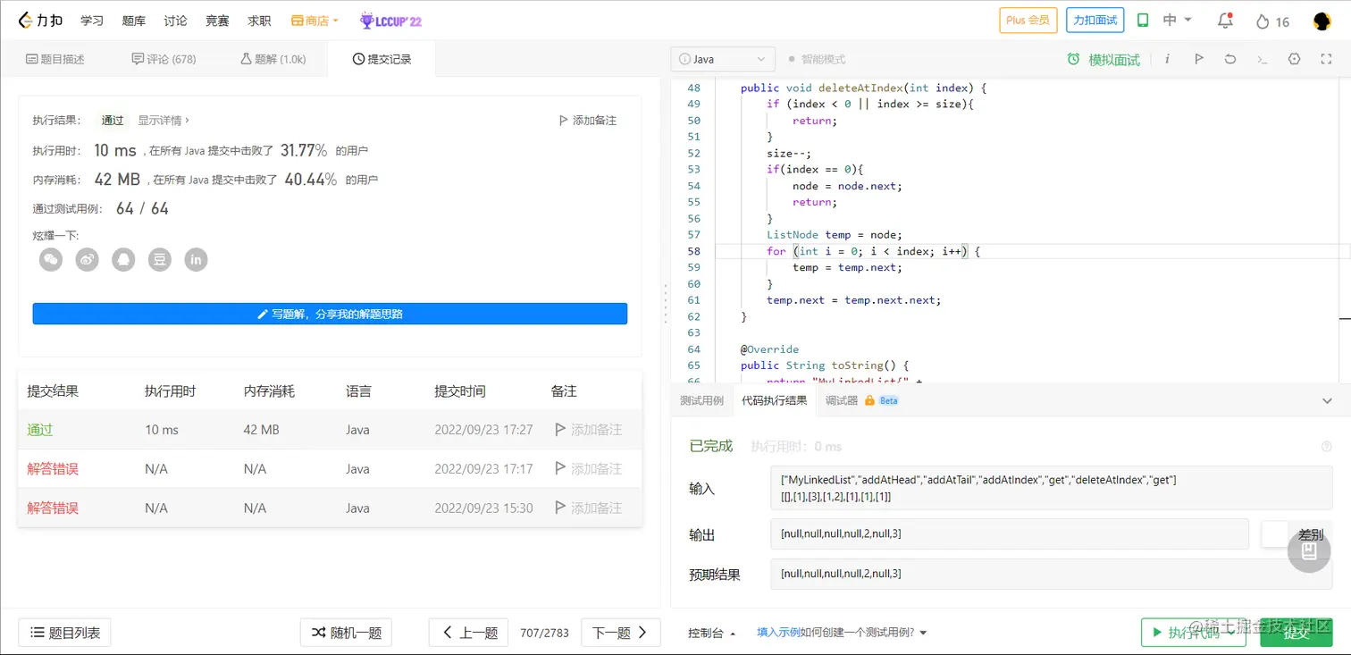Switch to 题解 (1.0k) tab
1351x655 pixels.
(273, 59)
